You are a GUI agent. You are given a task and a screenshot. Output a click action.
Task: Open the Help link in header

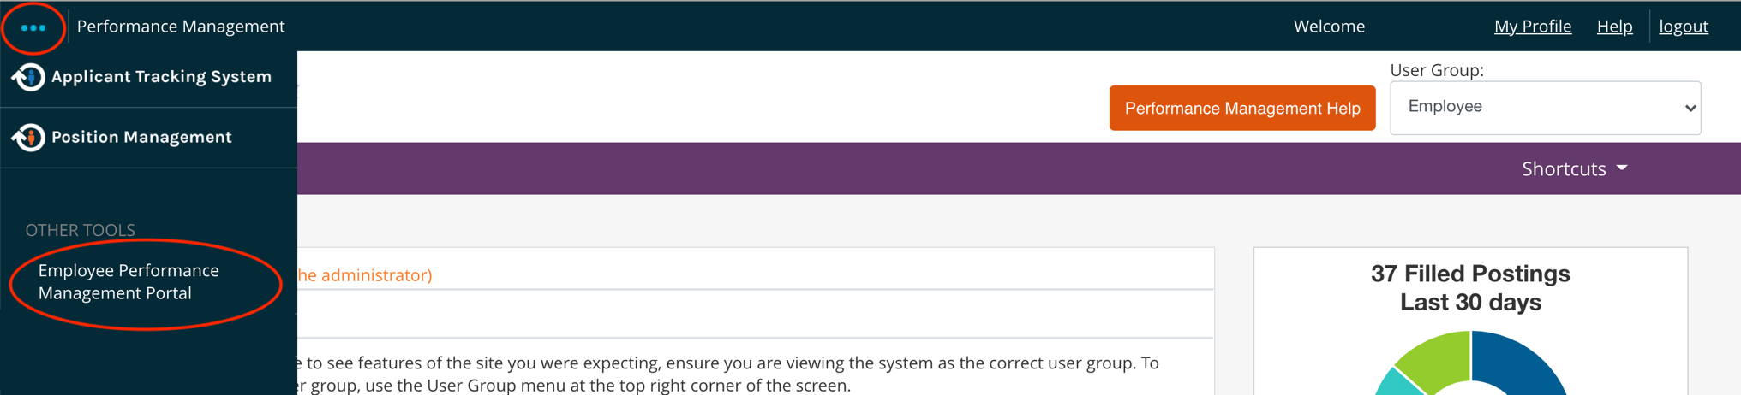click(1614, 27)
